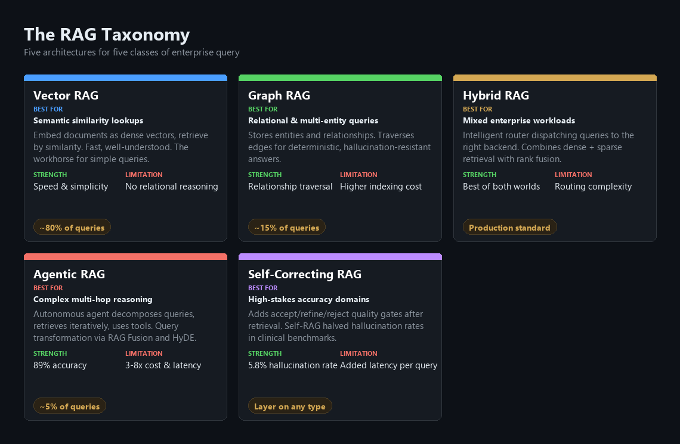
Task: Click Semantic similarity lookups text
Action: tap(88, 120)
